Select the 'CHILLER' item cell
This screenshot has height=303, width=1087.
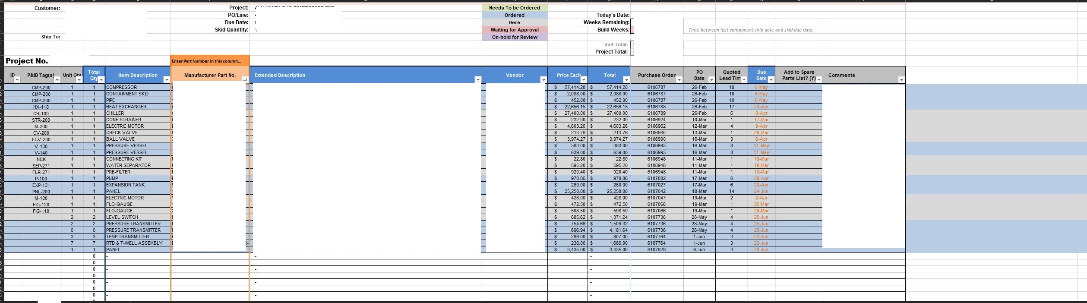coord(138,113)
